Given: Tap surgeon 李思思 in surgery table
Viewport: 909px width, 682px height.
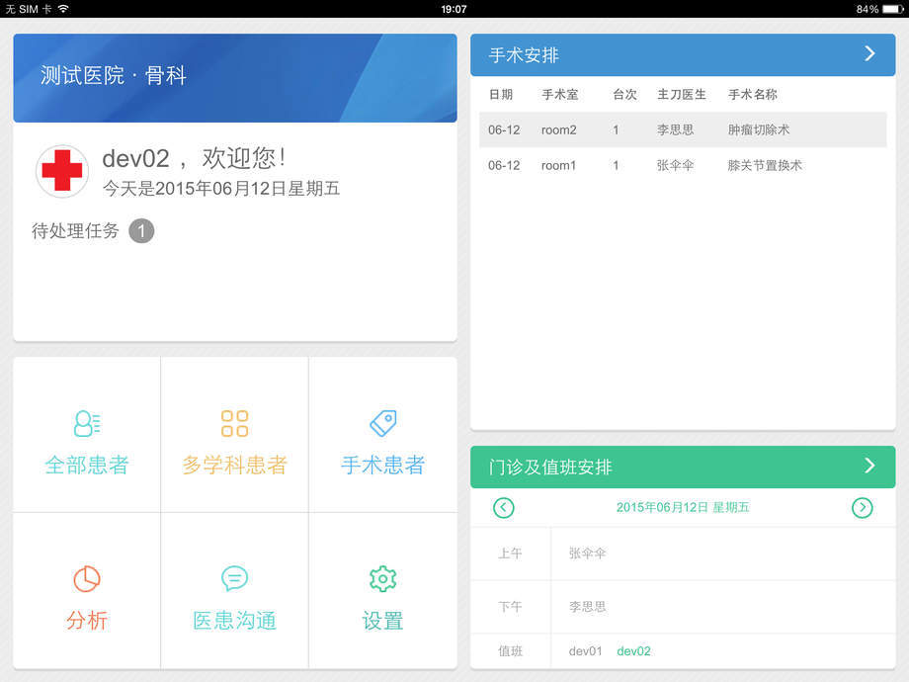Looking at the screenshot, I should click(676, 129).
